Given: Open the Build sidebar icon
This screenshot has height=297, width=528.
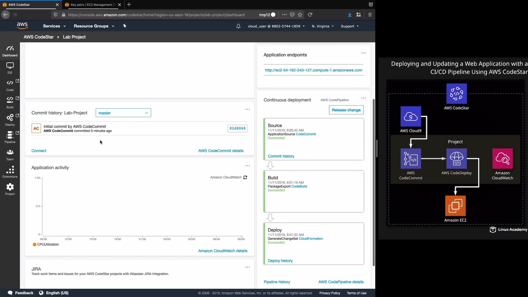Looking at the screenshot, I should coord(10,102).
